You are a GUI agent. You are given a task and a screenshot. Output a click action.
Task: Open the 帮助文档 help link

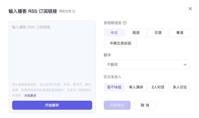tap(65, 11)
